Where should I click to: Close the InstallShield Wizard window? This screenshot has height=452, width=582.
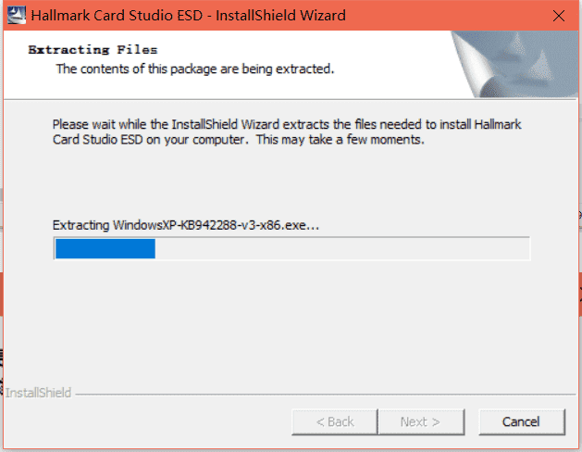pos(558,16)
